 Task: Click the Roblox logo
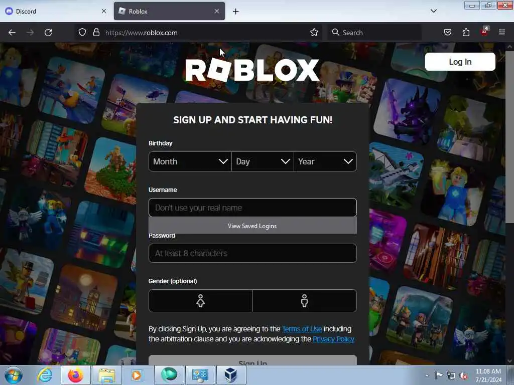(x=252, y=70)
